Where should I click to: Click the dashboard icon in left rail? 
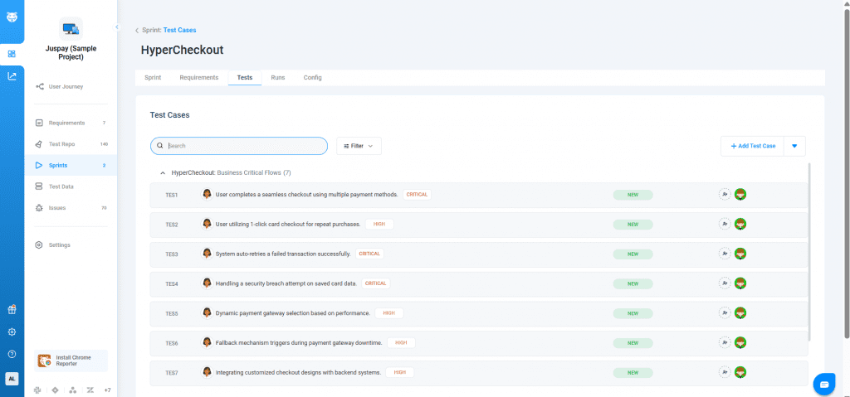[x=12, y=54]
